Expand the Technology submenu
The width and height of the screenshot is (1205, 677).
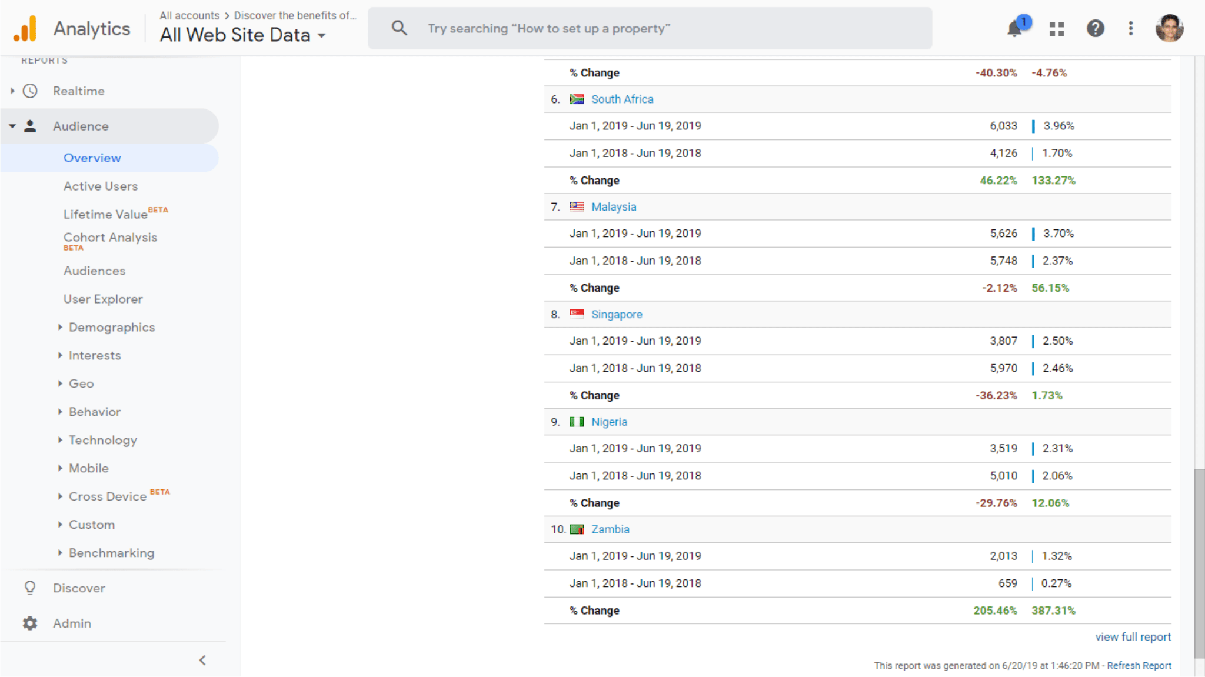60,440
